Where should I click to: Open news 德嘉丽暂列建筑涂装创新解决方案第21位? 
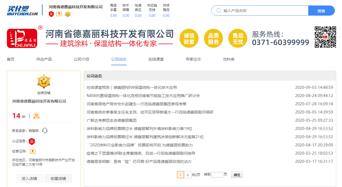pos(145,137)
